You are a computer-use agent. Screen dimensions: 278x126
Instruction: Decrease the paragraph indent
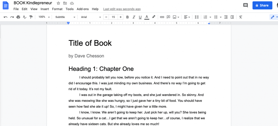point(226,17)
